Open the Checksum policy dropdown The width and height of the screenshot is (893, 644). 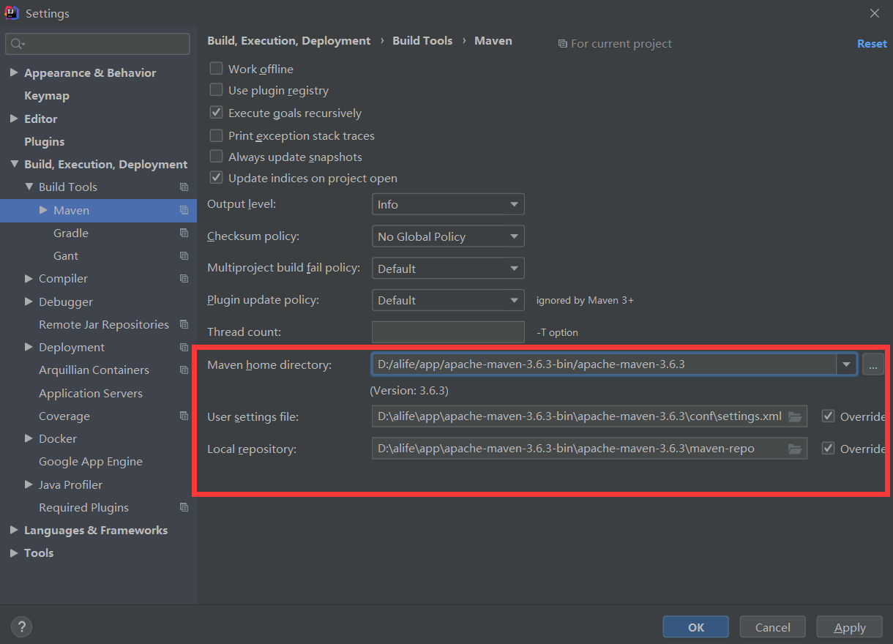[x=448, y=236]
